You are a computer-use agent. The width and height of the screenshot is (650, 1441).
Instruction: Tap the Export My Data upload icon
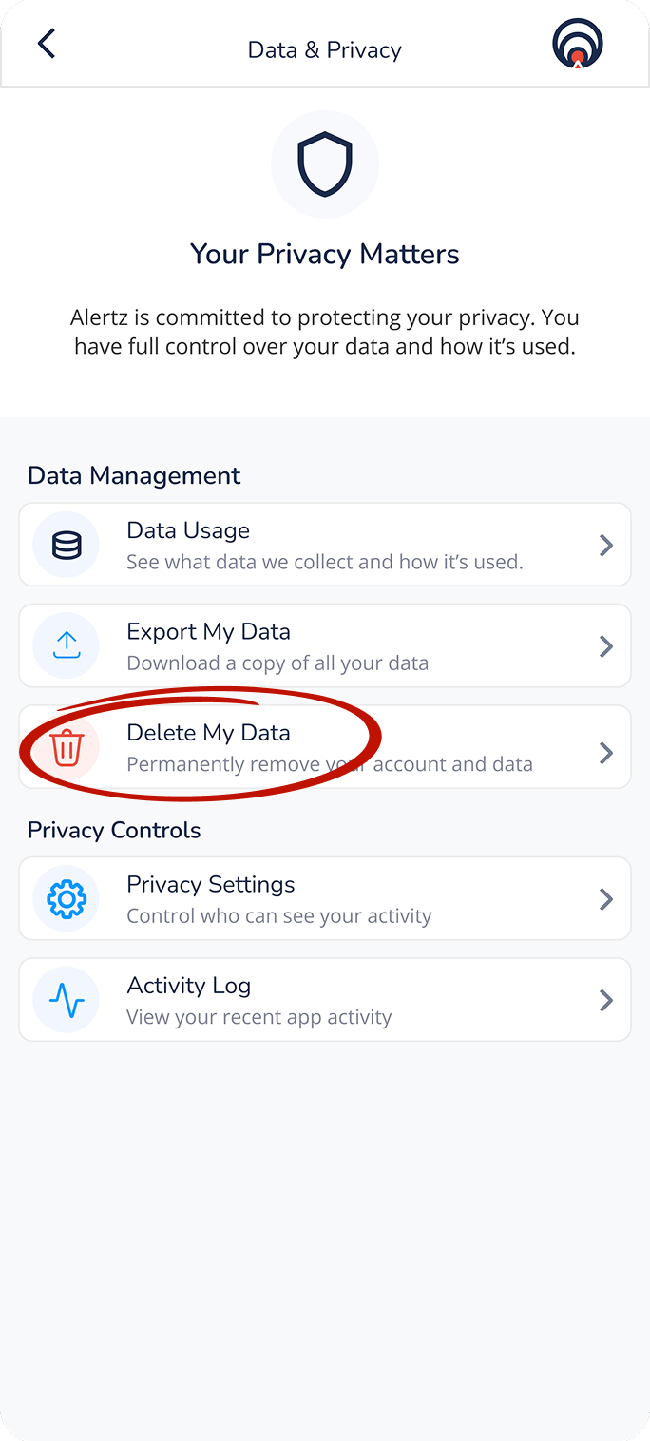click(67, 645)
